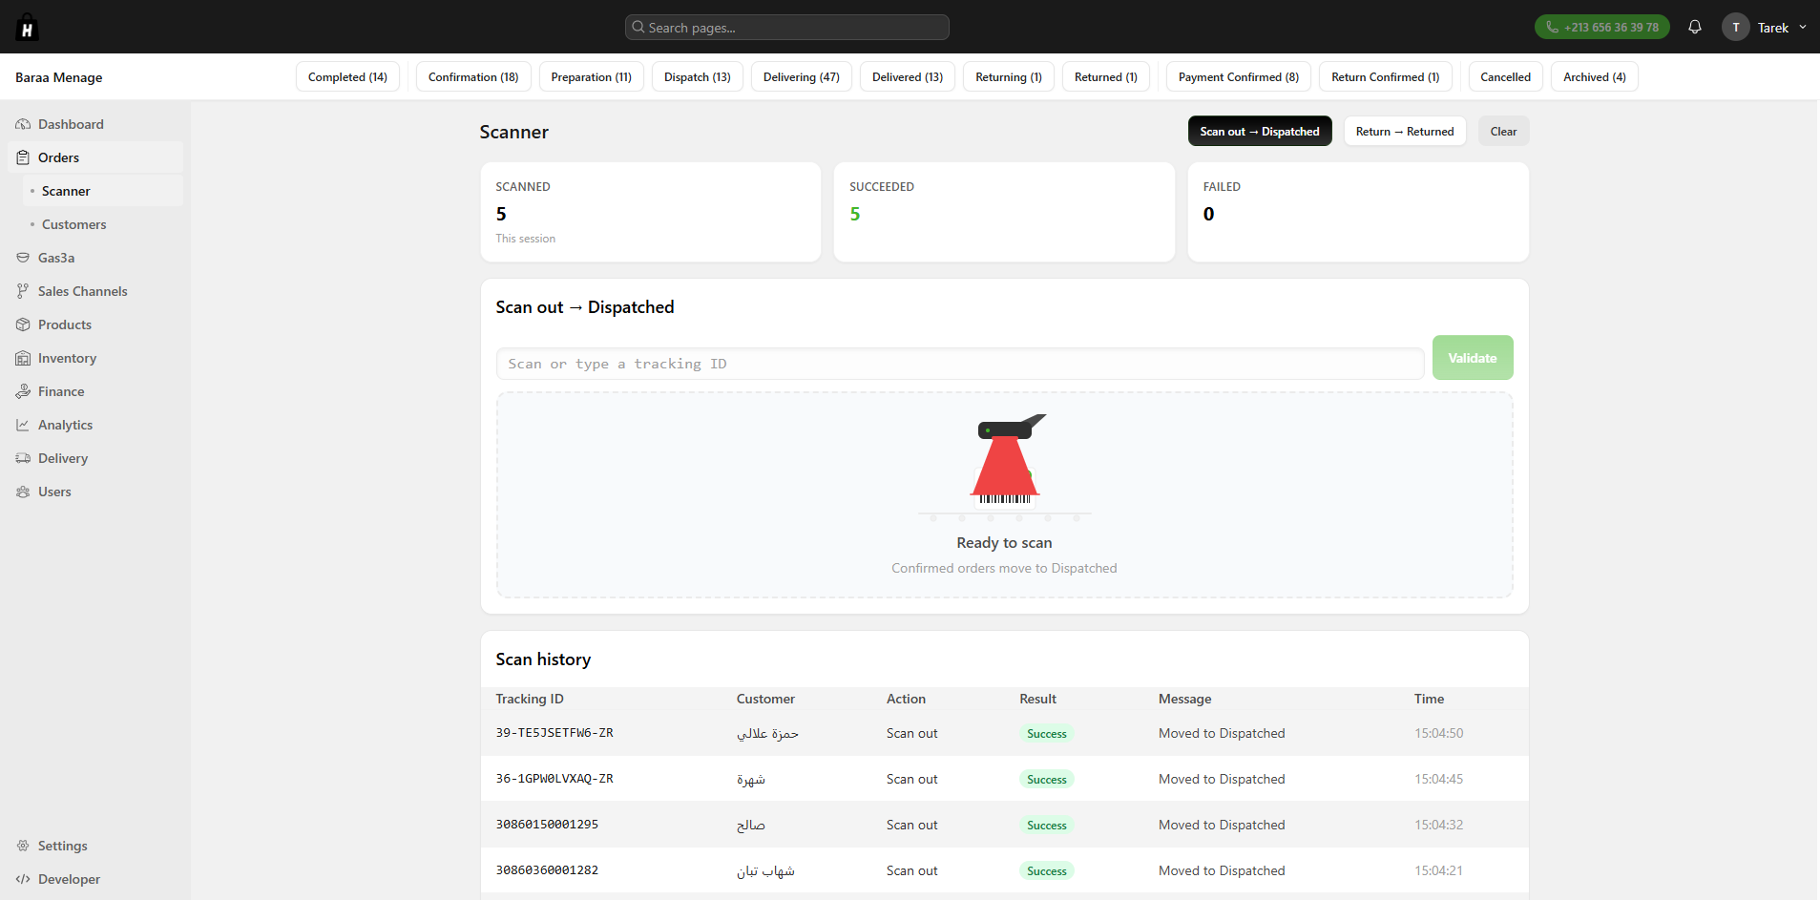Screen dimensions: 1820x900
Task: Click the Validate button
Action: point(1473,358)
